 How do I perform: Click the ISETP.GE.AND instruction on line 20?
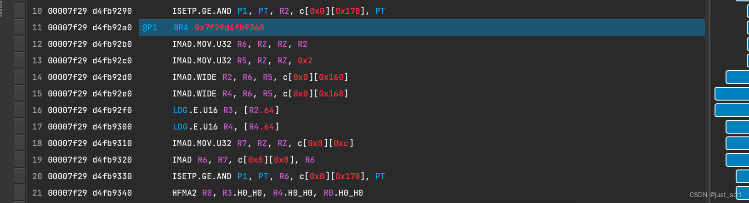pyautogui.click(x=278, y=176)
